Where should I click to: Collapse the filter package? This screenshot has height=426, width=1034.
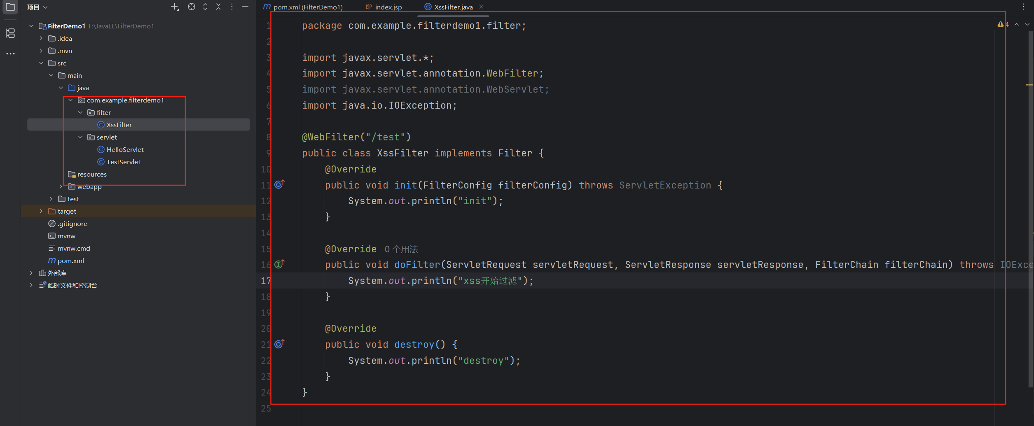pos(81,112)
